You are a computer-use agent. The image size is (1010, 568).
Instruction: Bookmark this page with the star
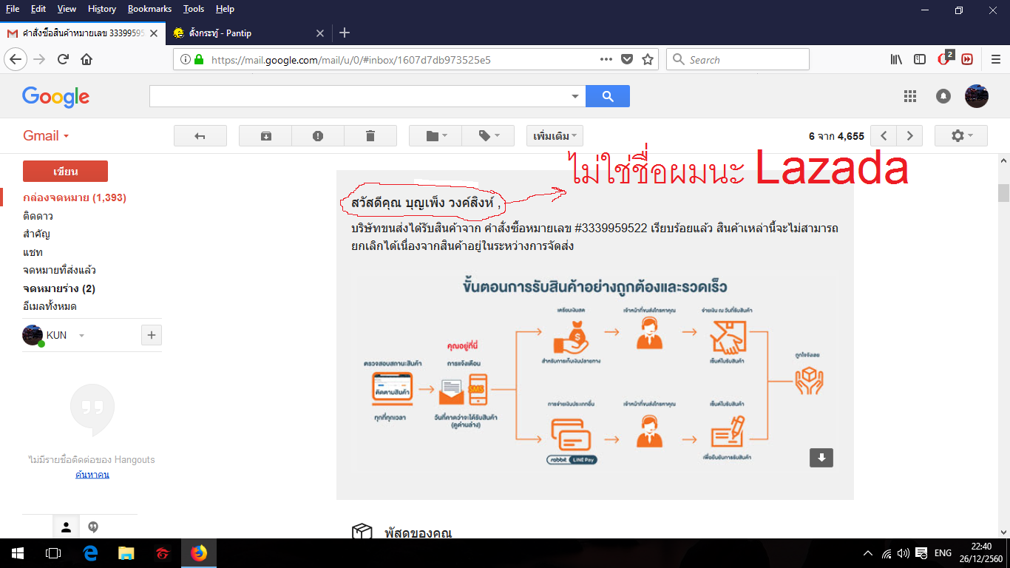pos(648,60)
